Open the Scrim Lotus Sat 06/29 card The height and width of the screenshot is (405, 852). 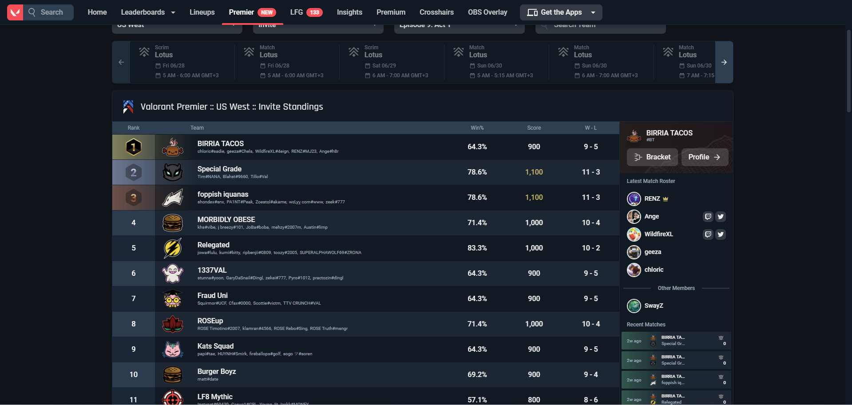click(x=392, y=62)
